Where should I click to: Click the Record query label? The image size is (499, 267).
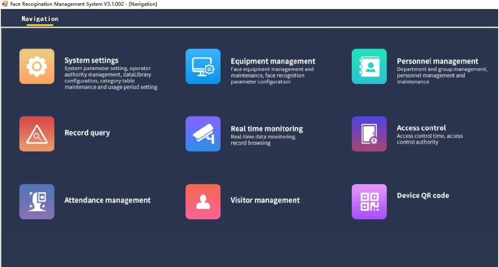(x=87, y=133)
